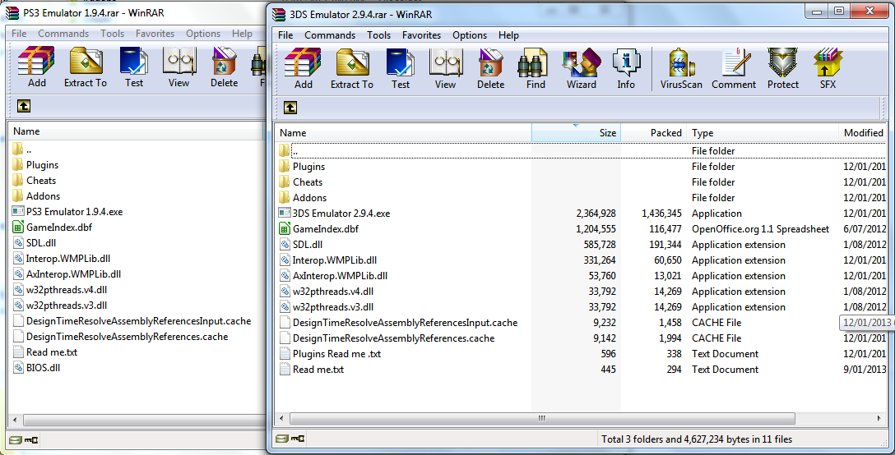895x455 pixels.
Task: Sort by Packed column header
Action: [x=653, y=133]
